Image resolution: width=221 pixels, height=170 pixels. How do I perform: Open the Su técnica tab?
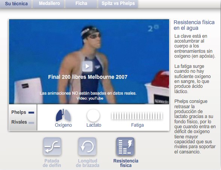pyautogui.click(x=16, y=4)
